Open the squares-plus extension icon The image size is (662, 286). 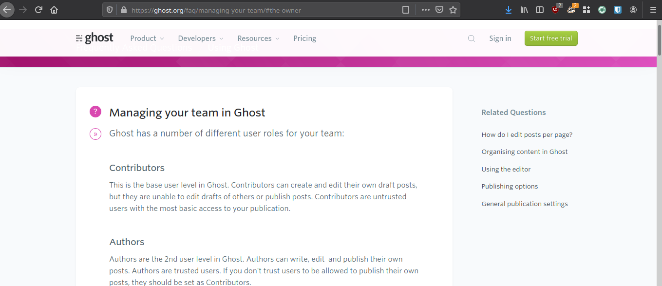click(x=586, y=10)
